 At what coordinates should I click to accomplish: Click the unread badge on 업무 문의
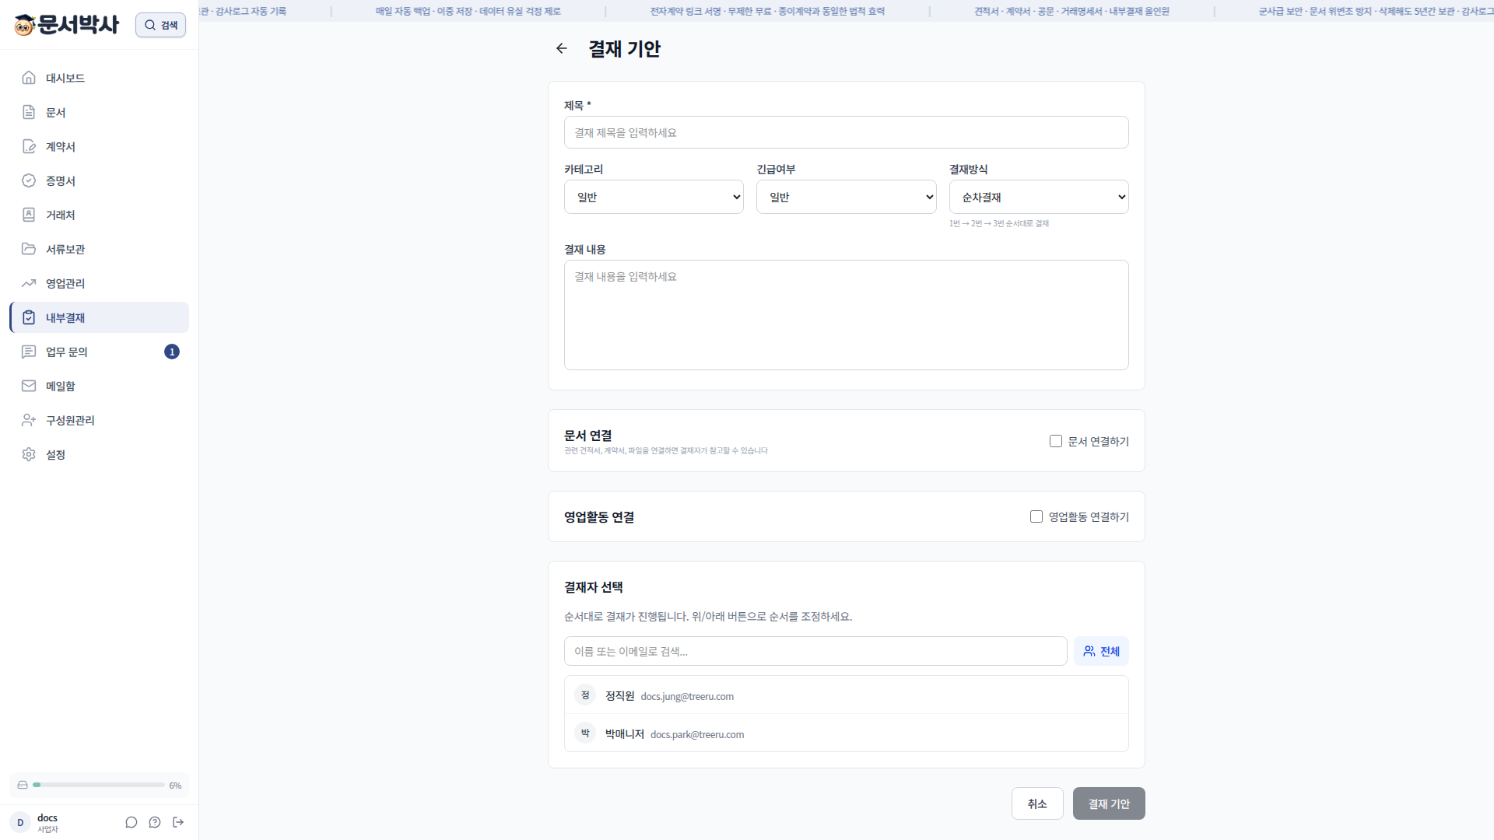(172, 352)
